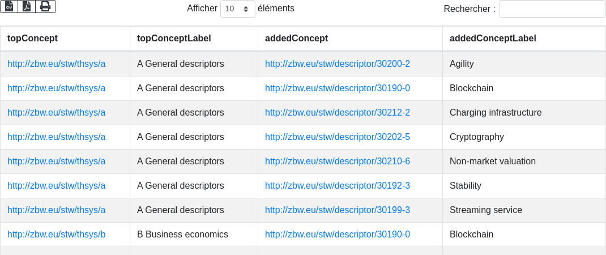Open the 'Afficher' entries count dropdown
Image resolution: width=606 pixels, height=255 pixels.
[x=237, y=9]
